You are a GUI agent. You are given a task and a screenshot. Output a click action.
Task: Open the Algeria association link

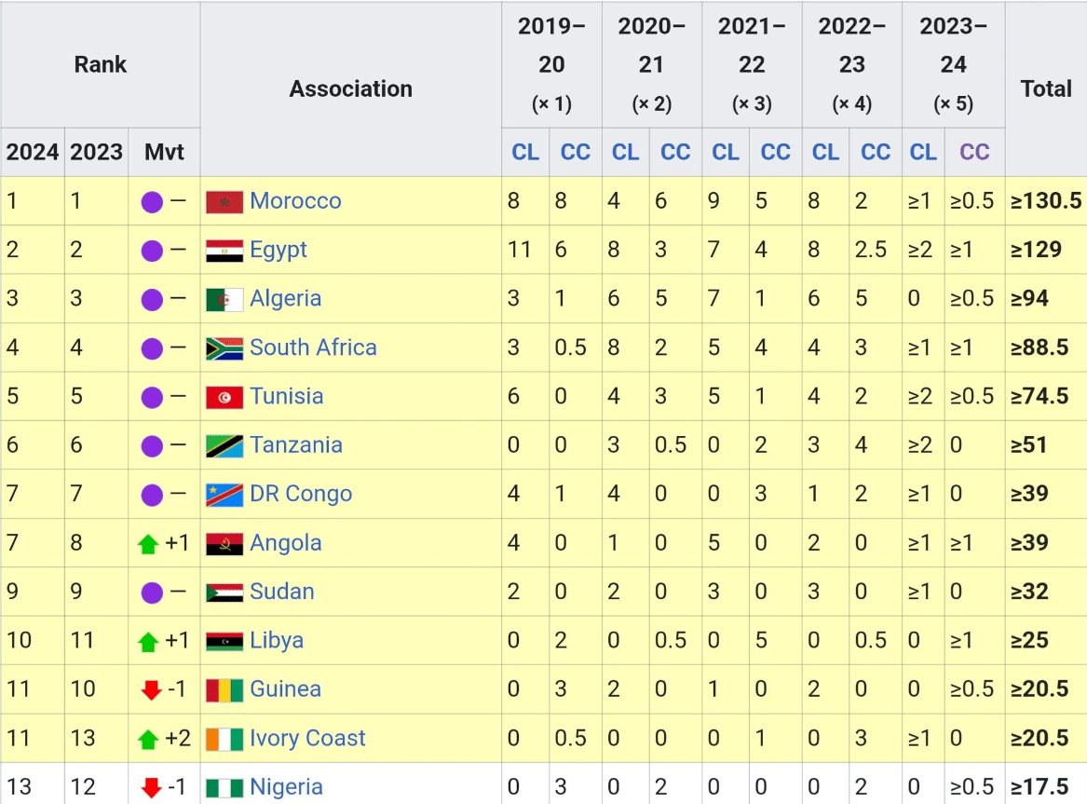286,299
